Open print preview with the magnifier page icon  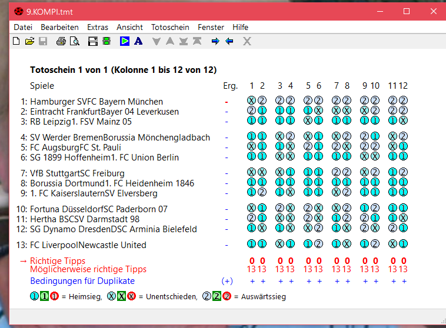pos(75,41)
